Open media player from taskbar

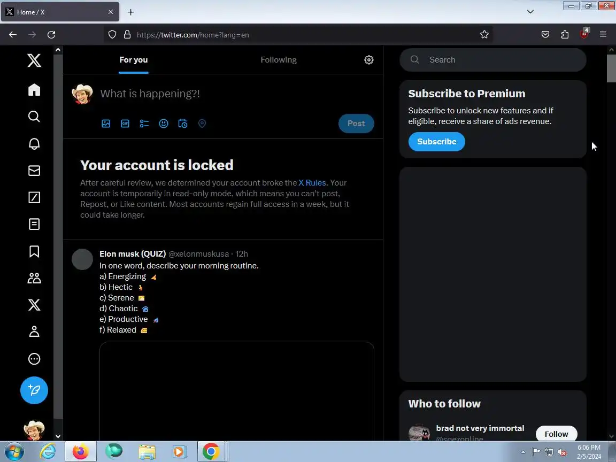coord(179,452)
